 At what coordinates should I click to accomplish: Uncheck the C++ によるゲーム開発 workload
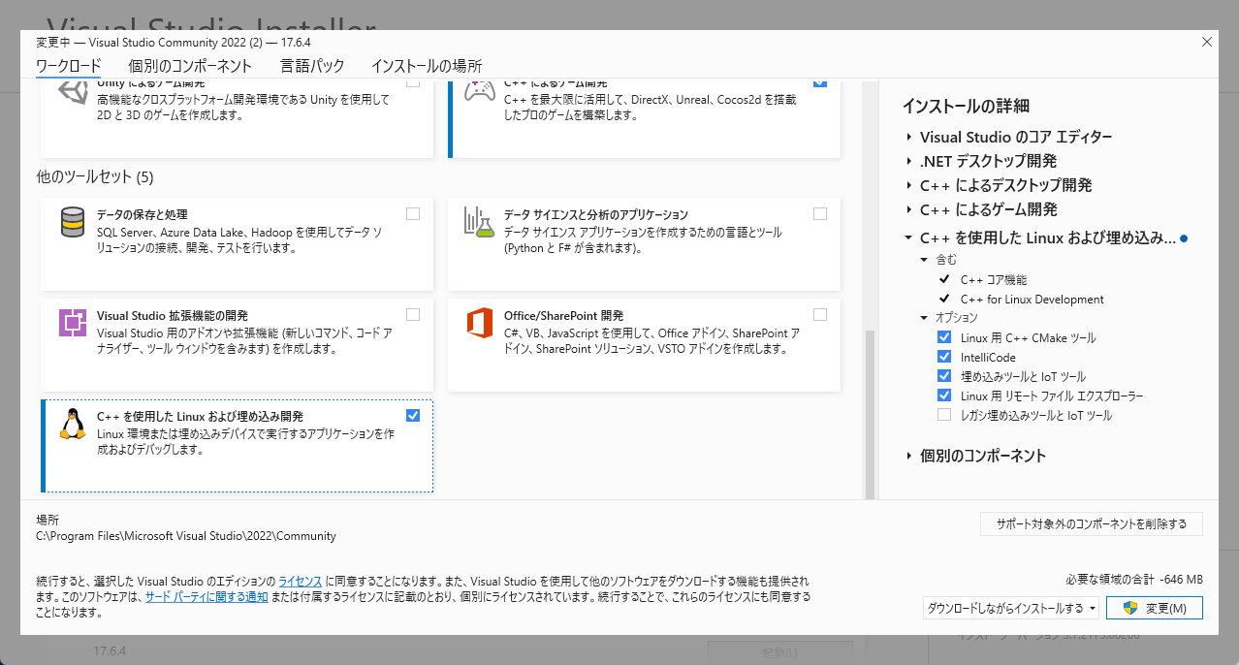(820, 83)
